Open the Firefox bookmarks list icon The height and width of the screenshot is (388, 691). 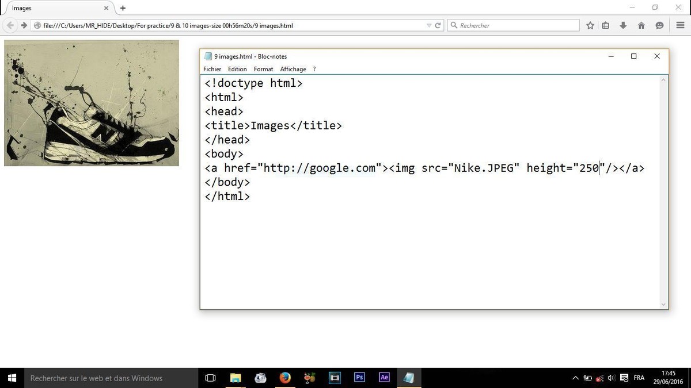[606, 25]
